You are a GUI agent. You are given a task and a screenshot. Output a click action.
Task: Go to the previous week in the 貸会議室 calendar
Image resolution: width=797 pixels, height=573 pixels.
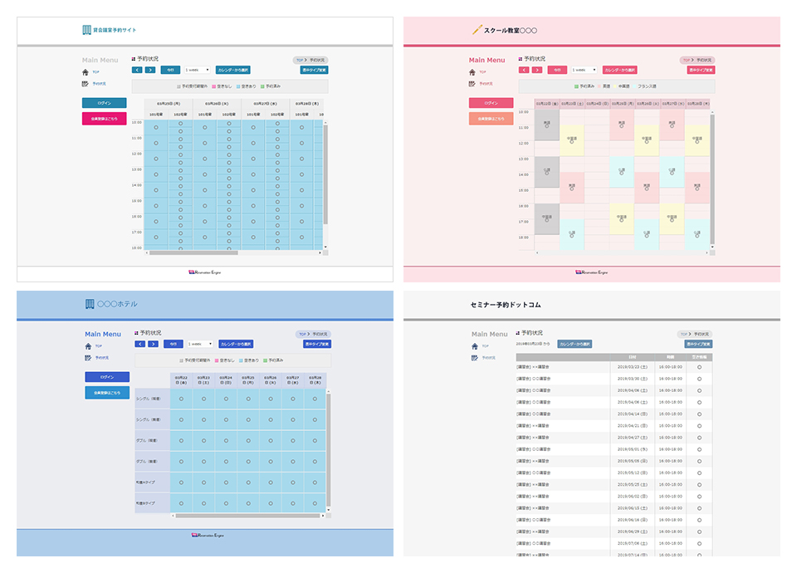137,71
